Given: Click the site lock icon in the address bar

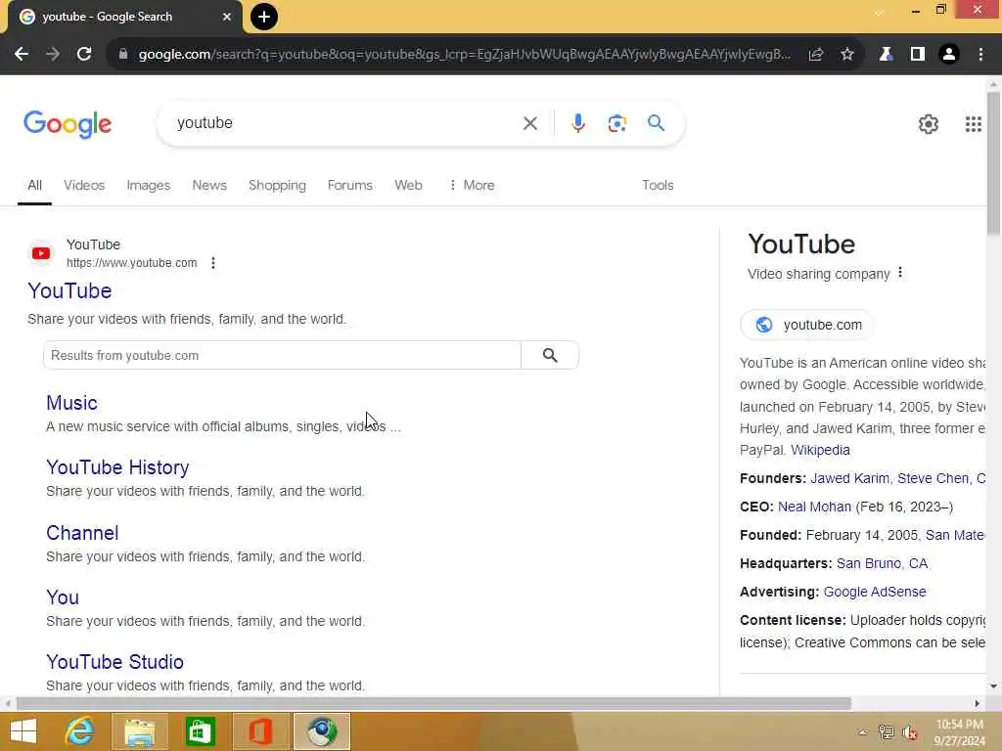Looking at the screenshot, I should click(x=123, y=55).
